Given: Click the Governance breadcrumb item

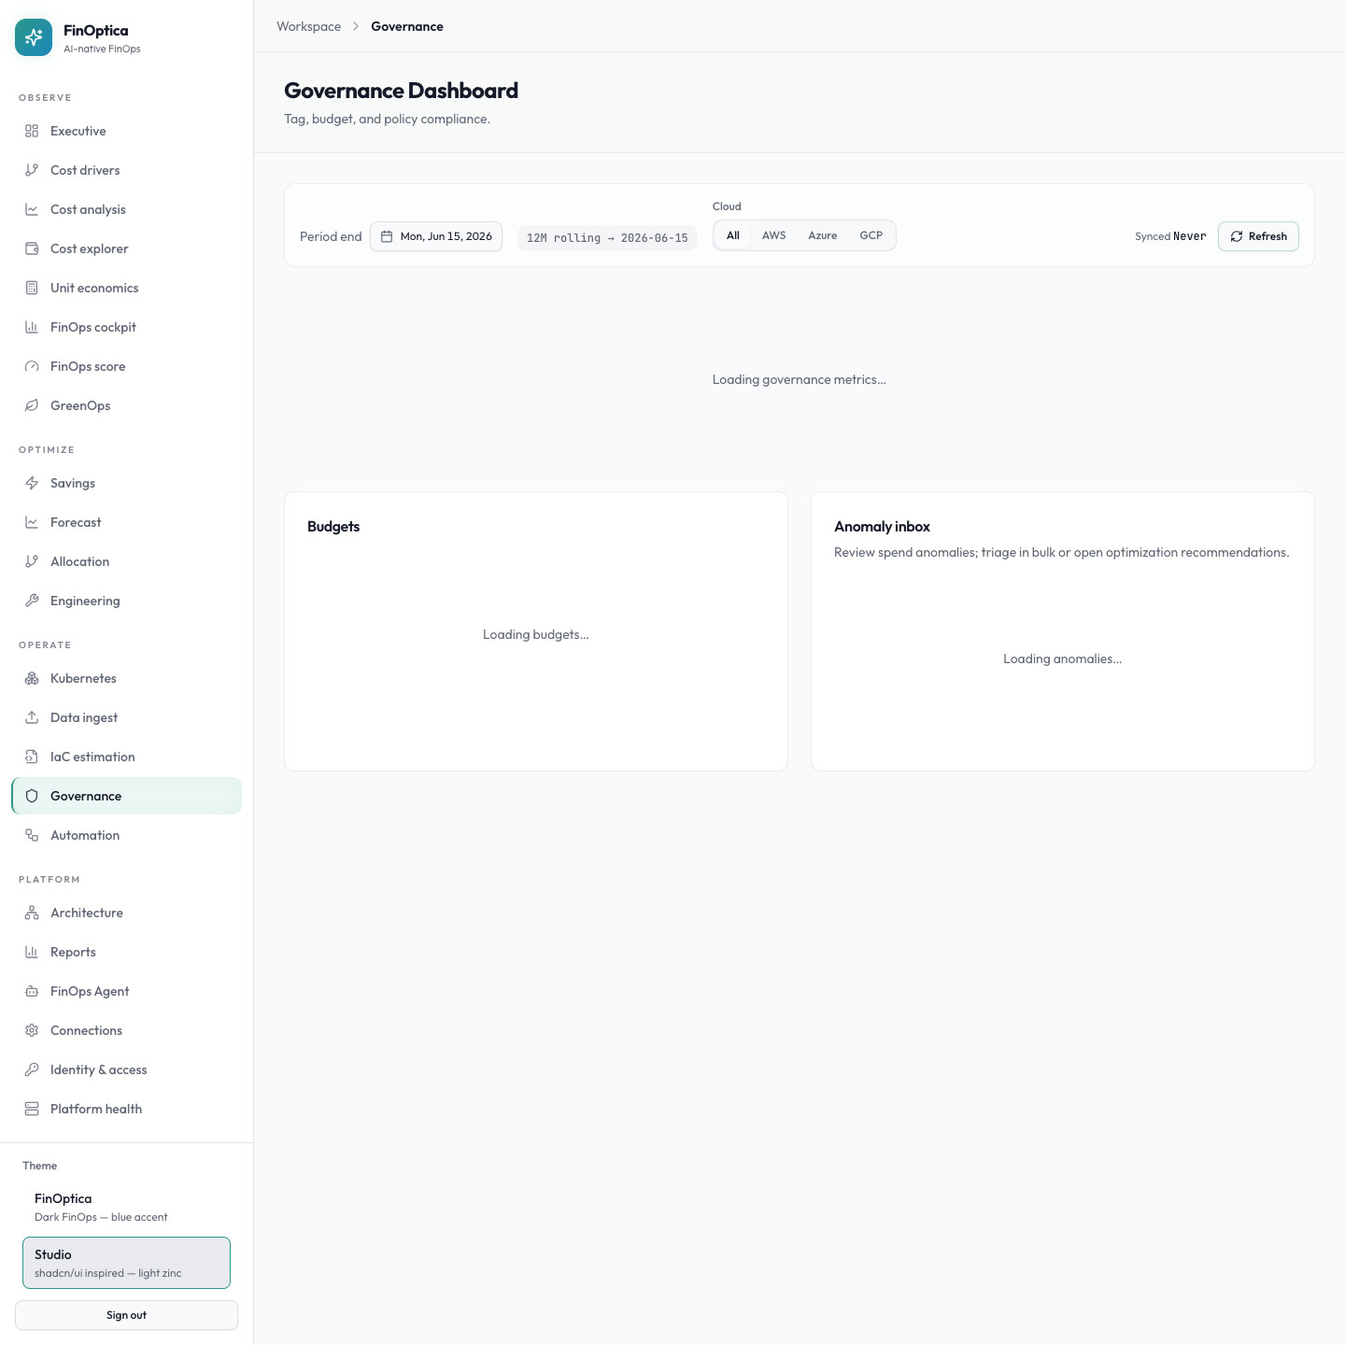Looking at the screenshot, I should [407, 26].
